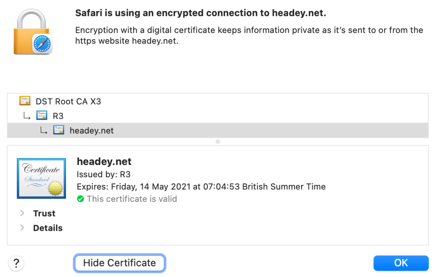The width and height of the screenshot is (438, 277).
Task: Click the 'Issued by: R3' text
Action: (104, 174)
